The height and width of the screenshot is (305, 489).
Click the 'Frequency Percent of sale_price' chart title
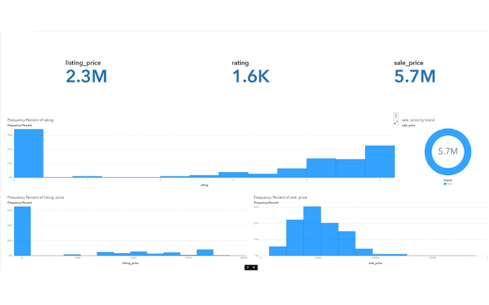281,197
